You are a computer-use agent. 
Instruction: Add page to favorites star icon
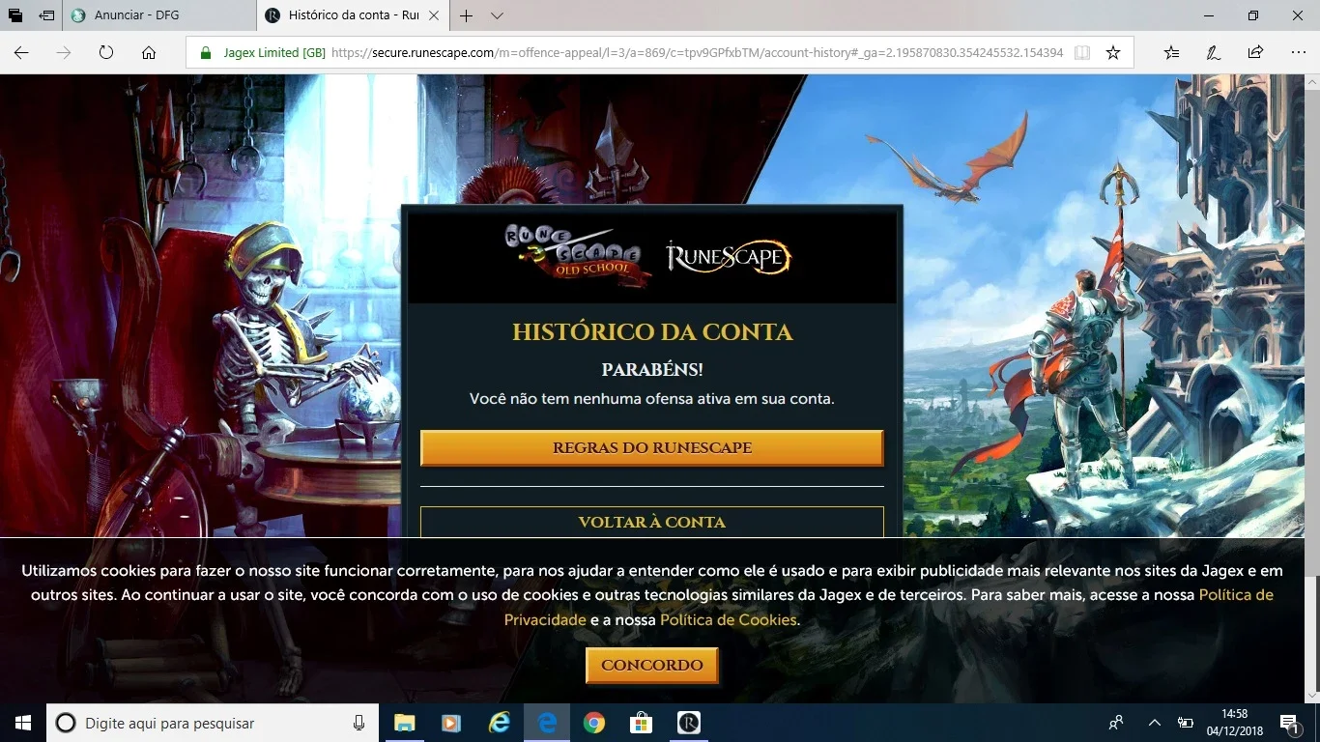coord(1113,53)
